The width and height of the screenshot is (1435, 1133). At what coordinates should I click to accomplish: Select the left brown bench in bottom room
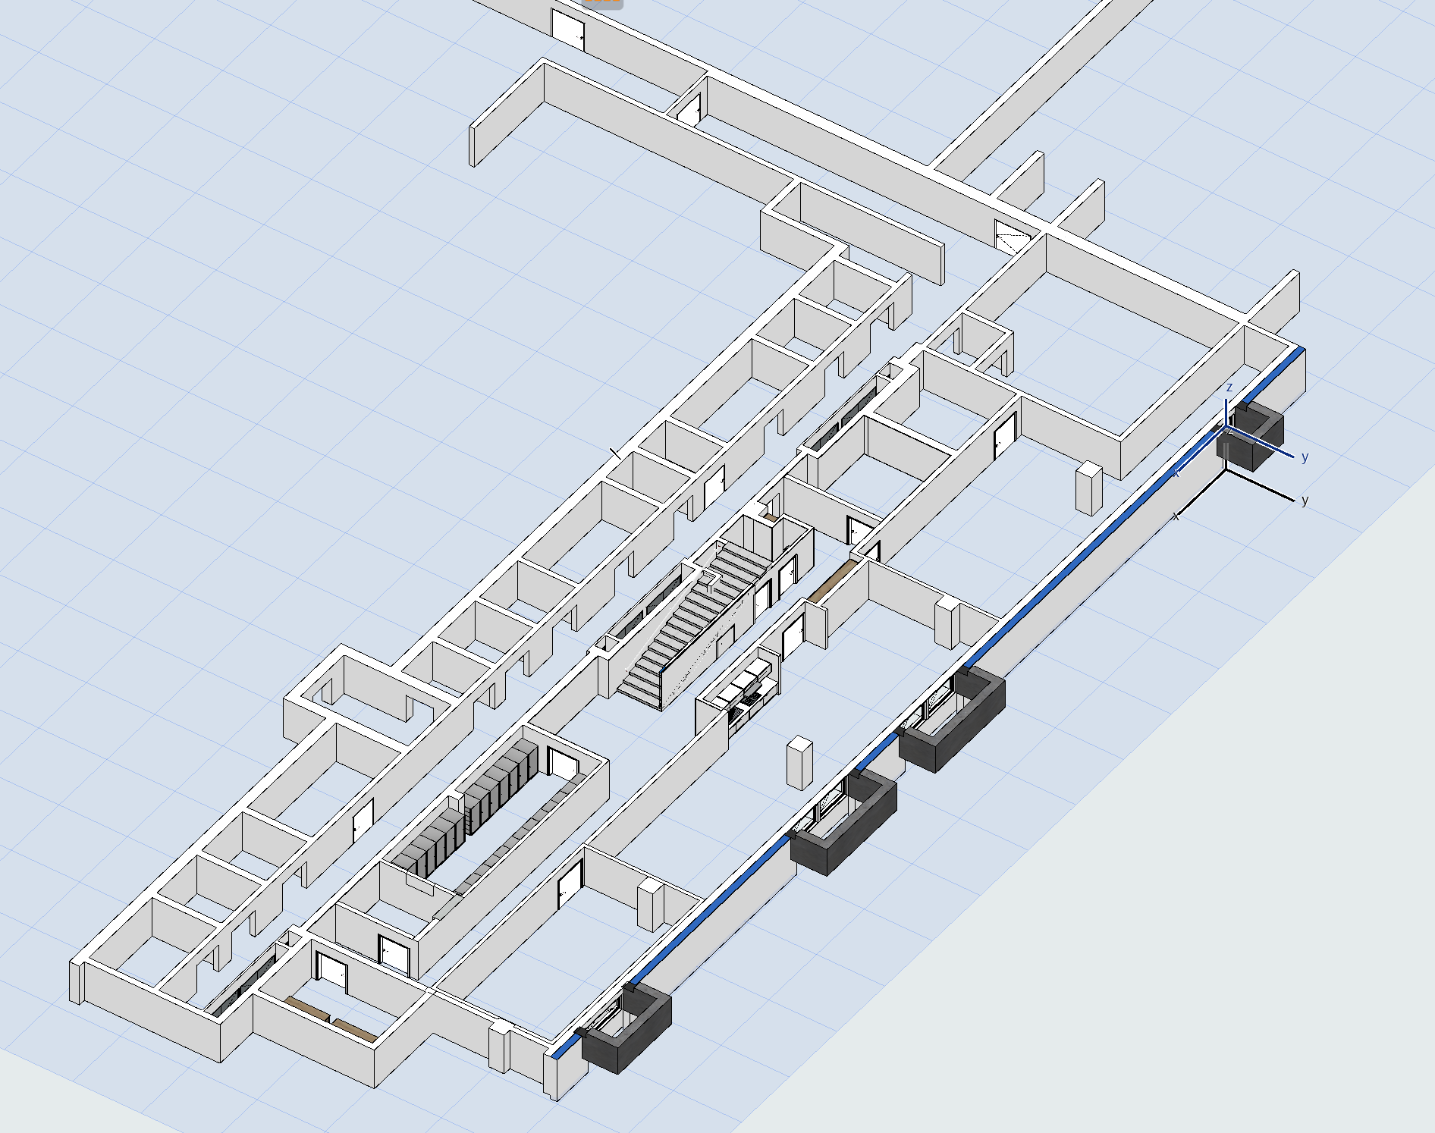pyautogui.click(x=307, y=1009)
